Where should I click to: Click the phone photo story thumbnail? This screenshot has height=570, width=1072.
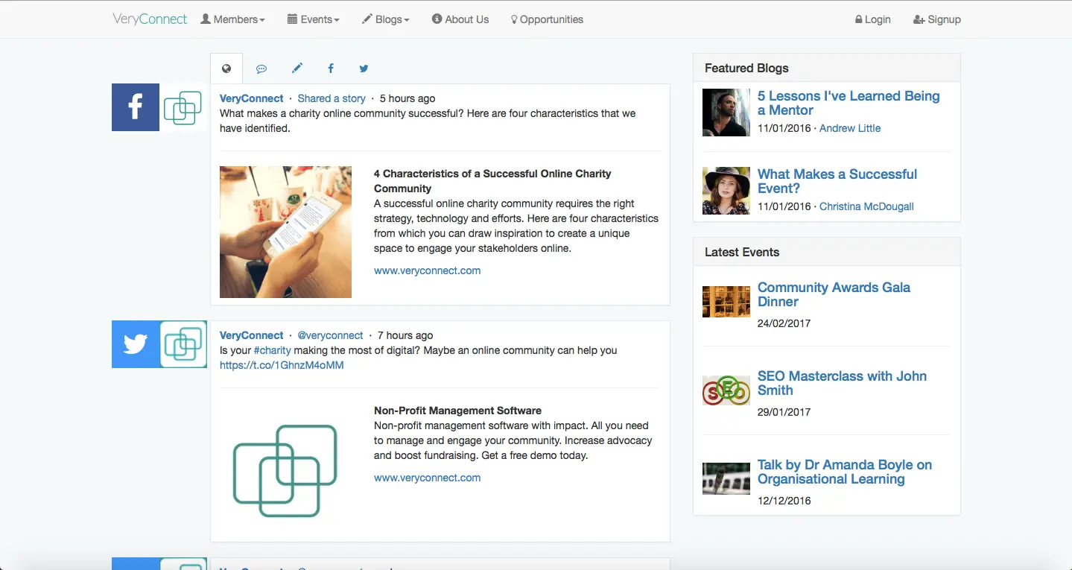285,232
